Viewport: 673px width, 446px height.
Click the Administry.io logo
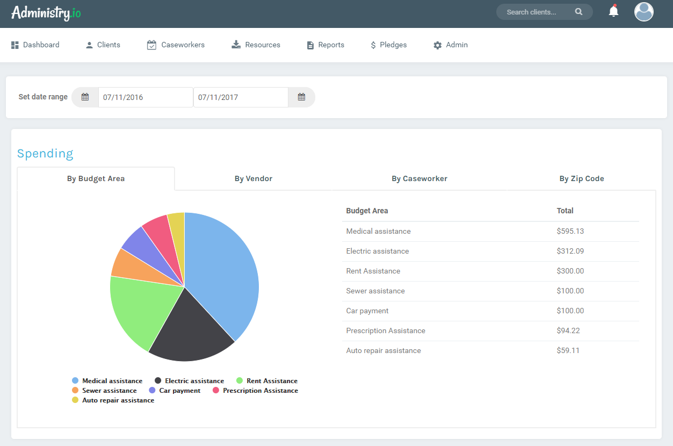pos(46,12)
